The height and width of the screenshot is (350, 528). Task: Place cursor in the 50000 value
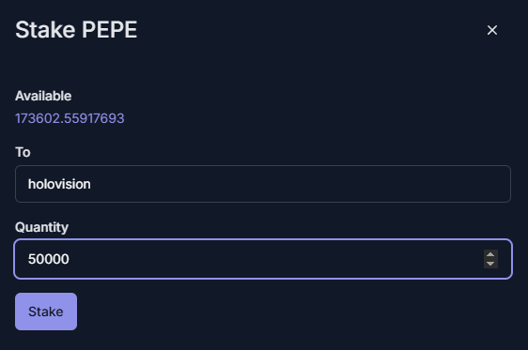coord(49,259)
